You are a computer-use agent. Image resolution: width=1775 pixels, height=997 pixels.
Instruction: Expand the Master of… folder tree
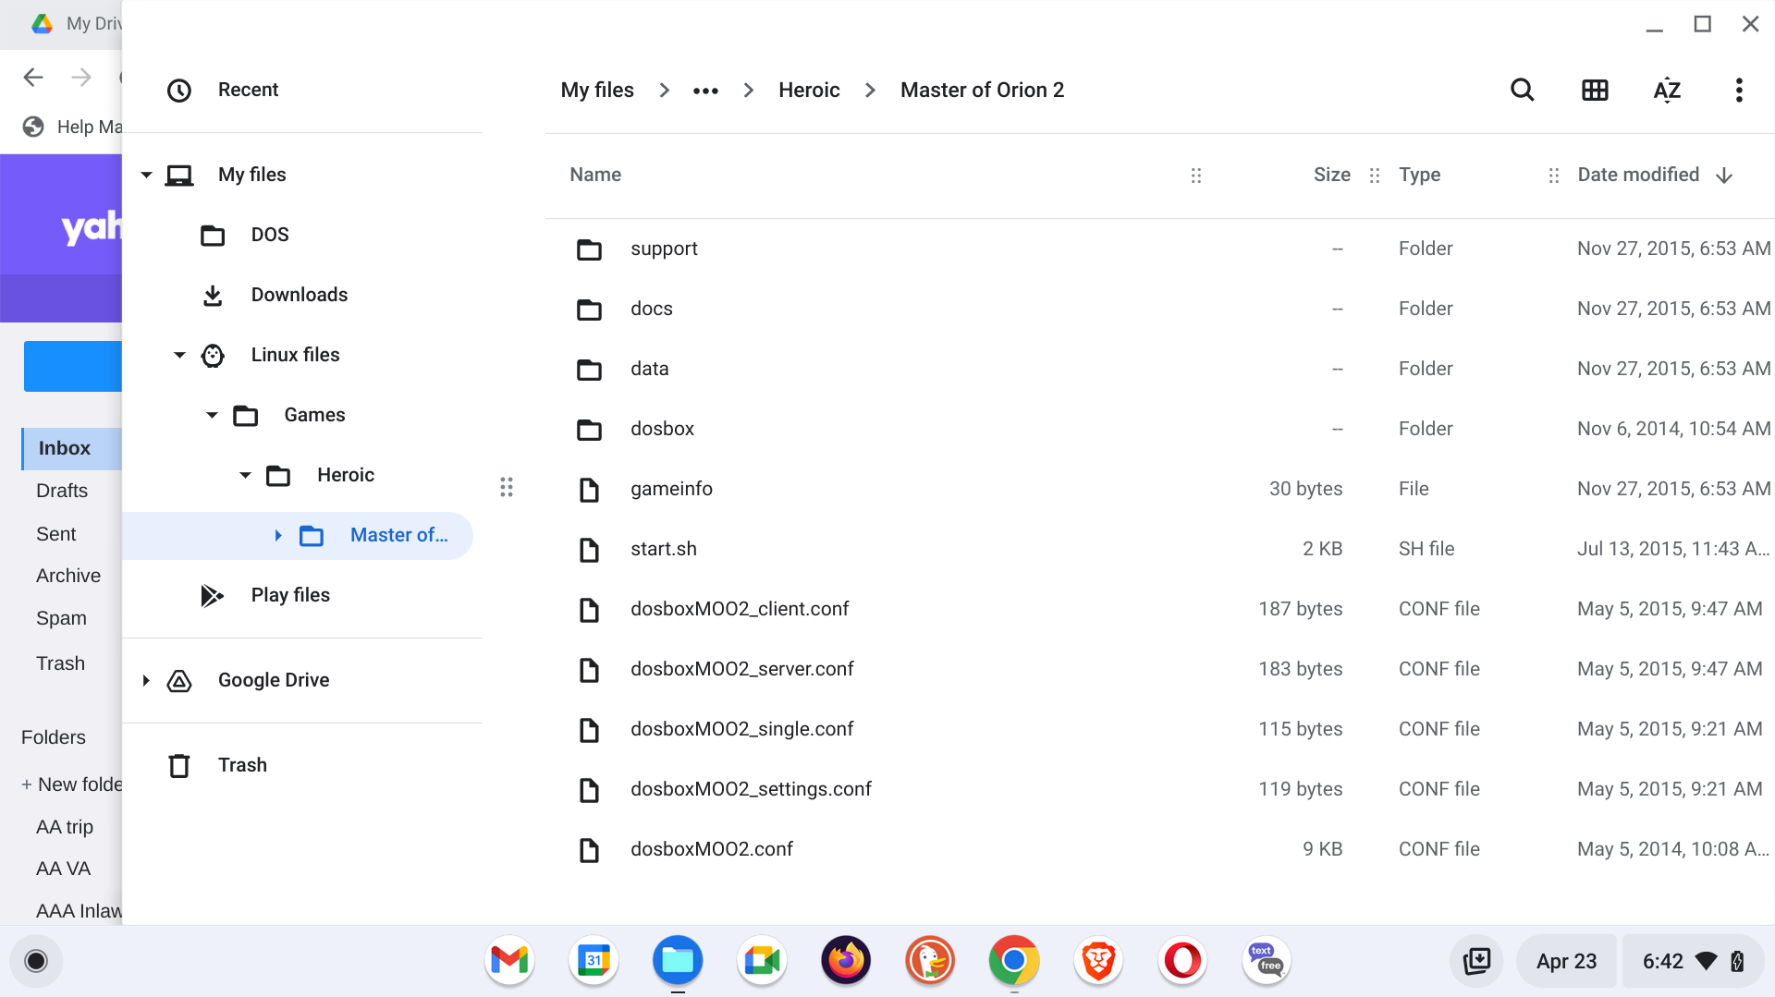(278, 535)
